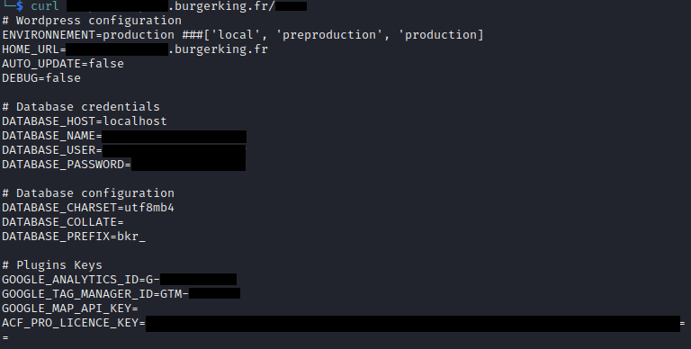Click DATABASE_CHARSET=utf8mb4 line
The height and width of the screenshot is (349, 691).
88,208
